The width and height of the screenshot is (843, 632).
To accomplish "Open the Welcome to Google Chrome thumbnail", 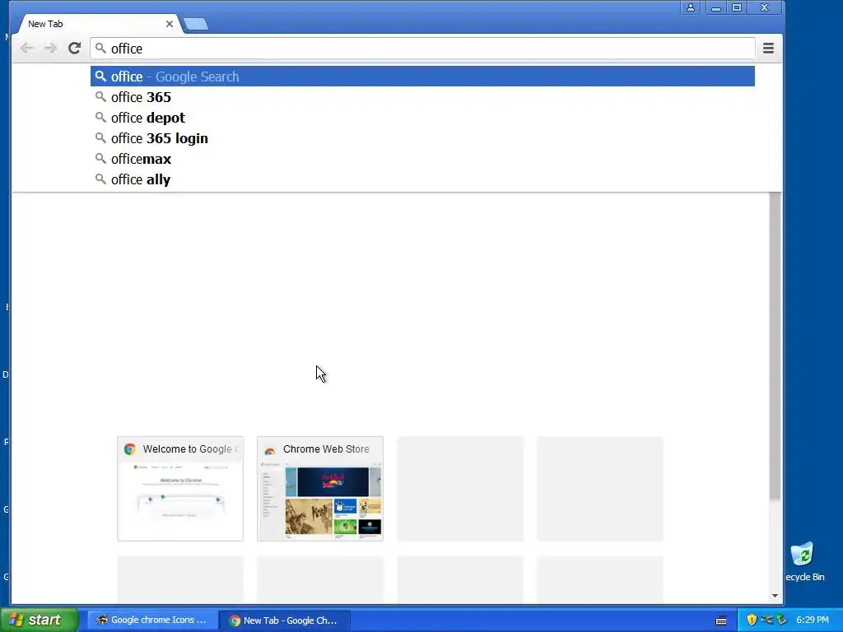I will (180, 489).
